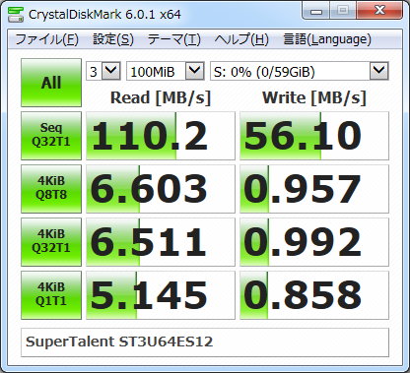Minimize the CrystalDiskMark window

tap(315, 12)
